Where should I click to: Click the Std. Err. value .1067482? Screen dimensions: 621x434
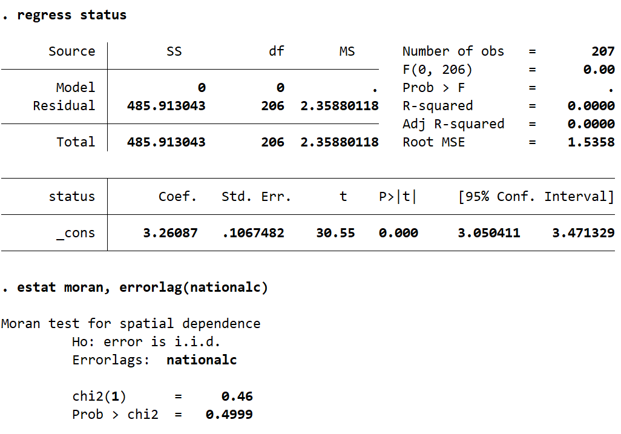click(253, 233)
